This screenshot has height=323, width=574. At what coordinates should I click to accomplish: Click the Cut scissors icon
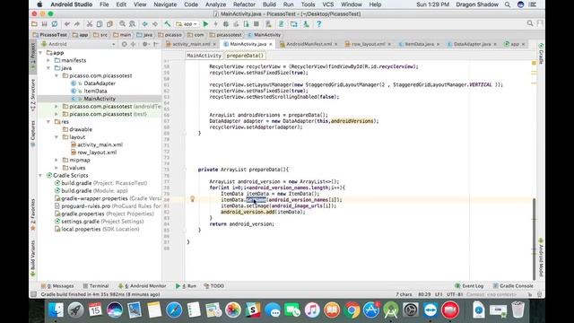(90, 24)
